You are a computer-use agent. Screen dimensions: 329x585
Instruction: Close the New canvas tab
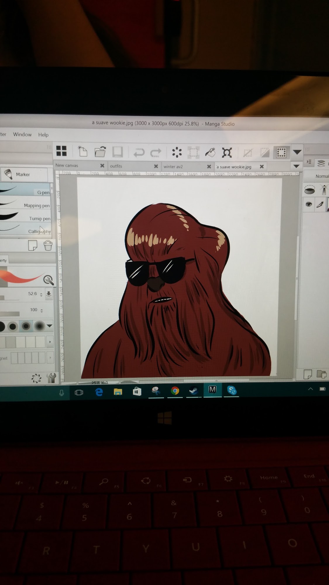click(102, 166)
